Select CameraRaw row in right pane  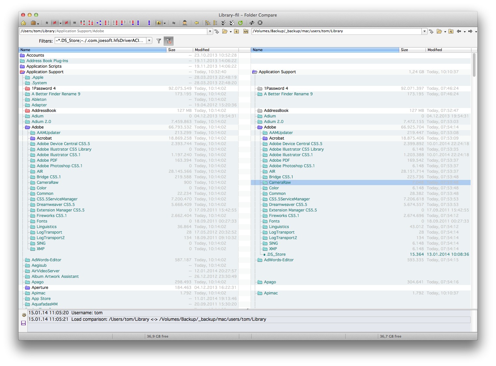tap(361, 183)
